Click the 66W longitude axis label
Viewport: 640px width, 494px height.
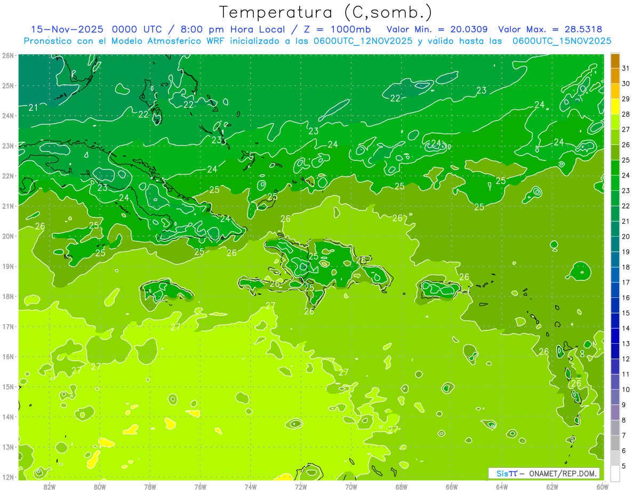(452, 487)
